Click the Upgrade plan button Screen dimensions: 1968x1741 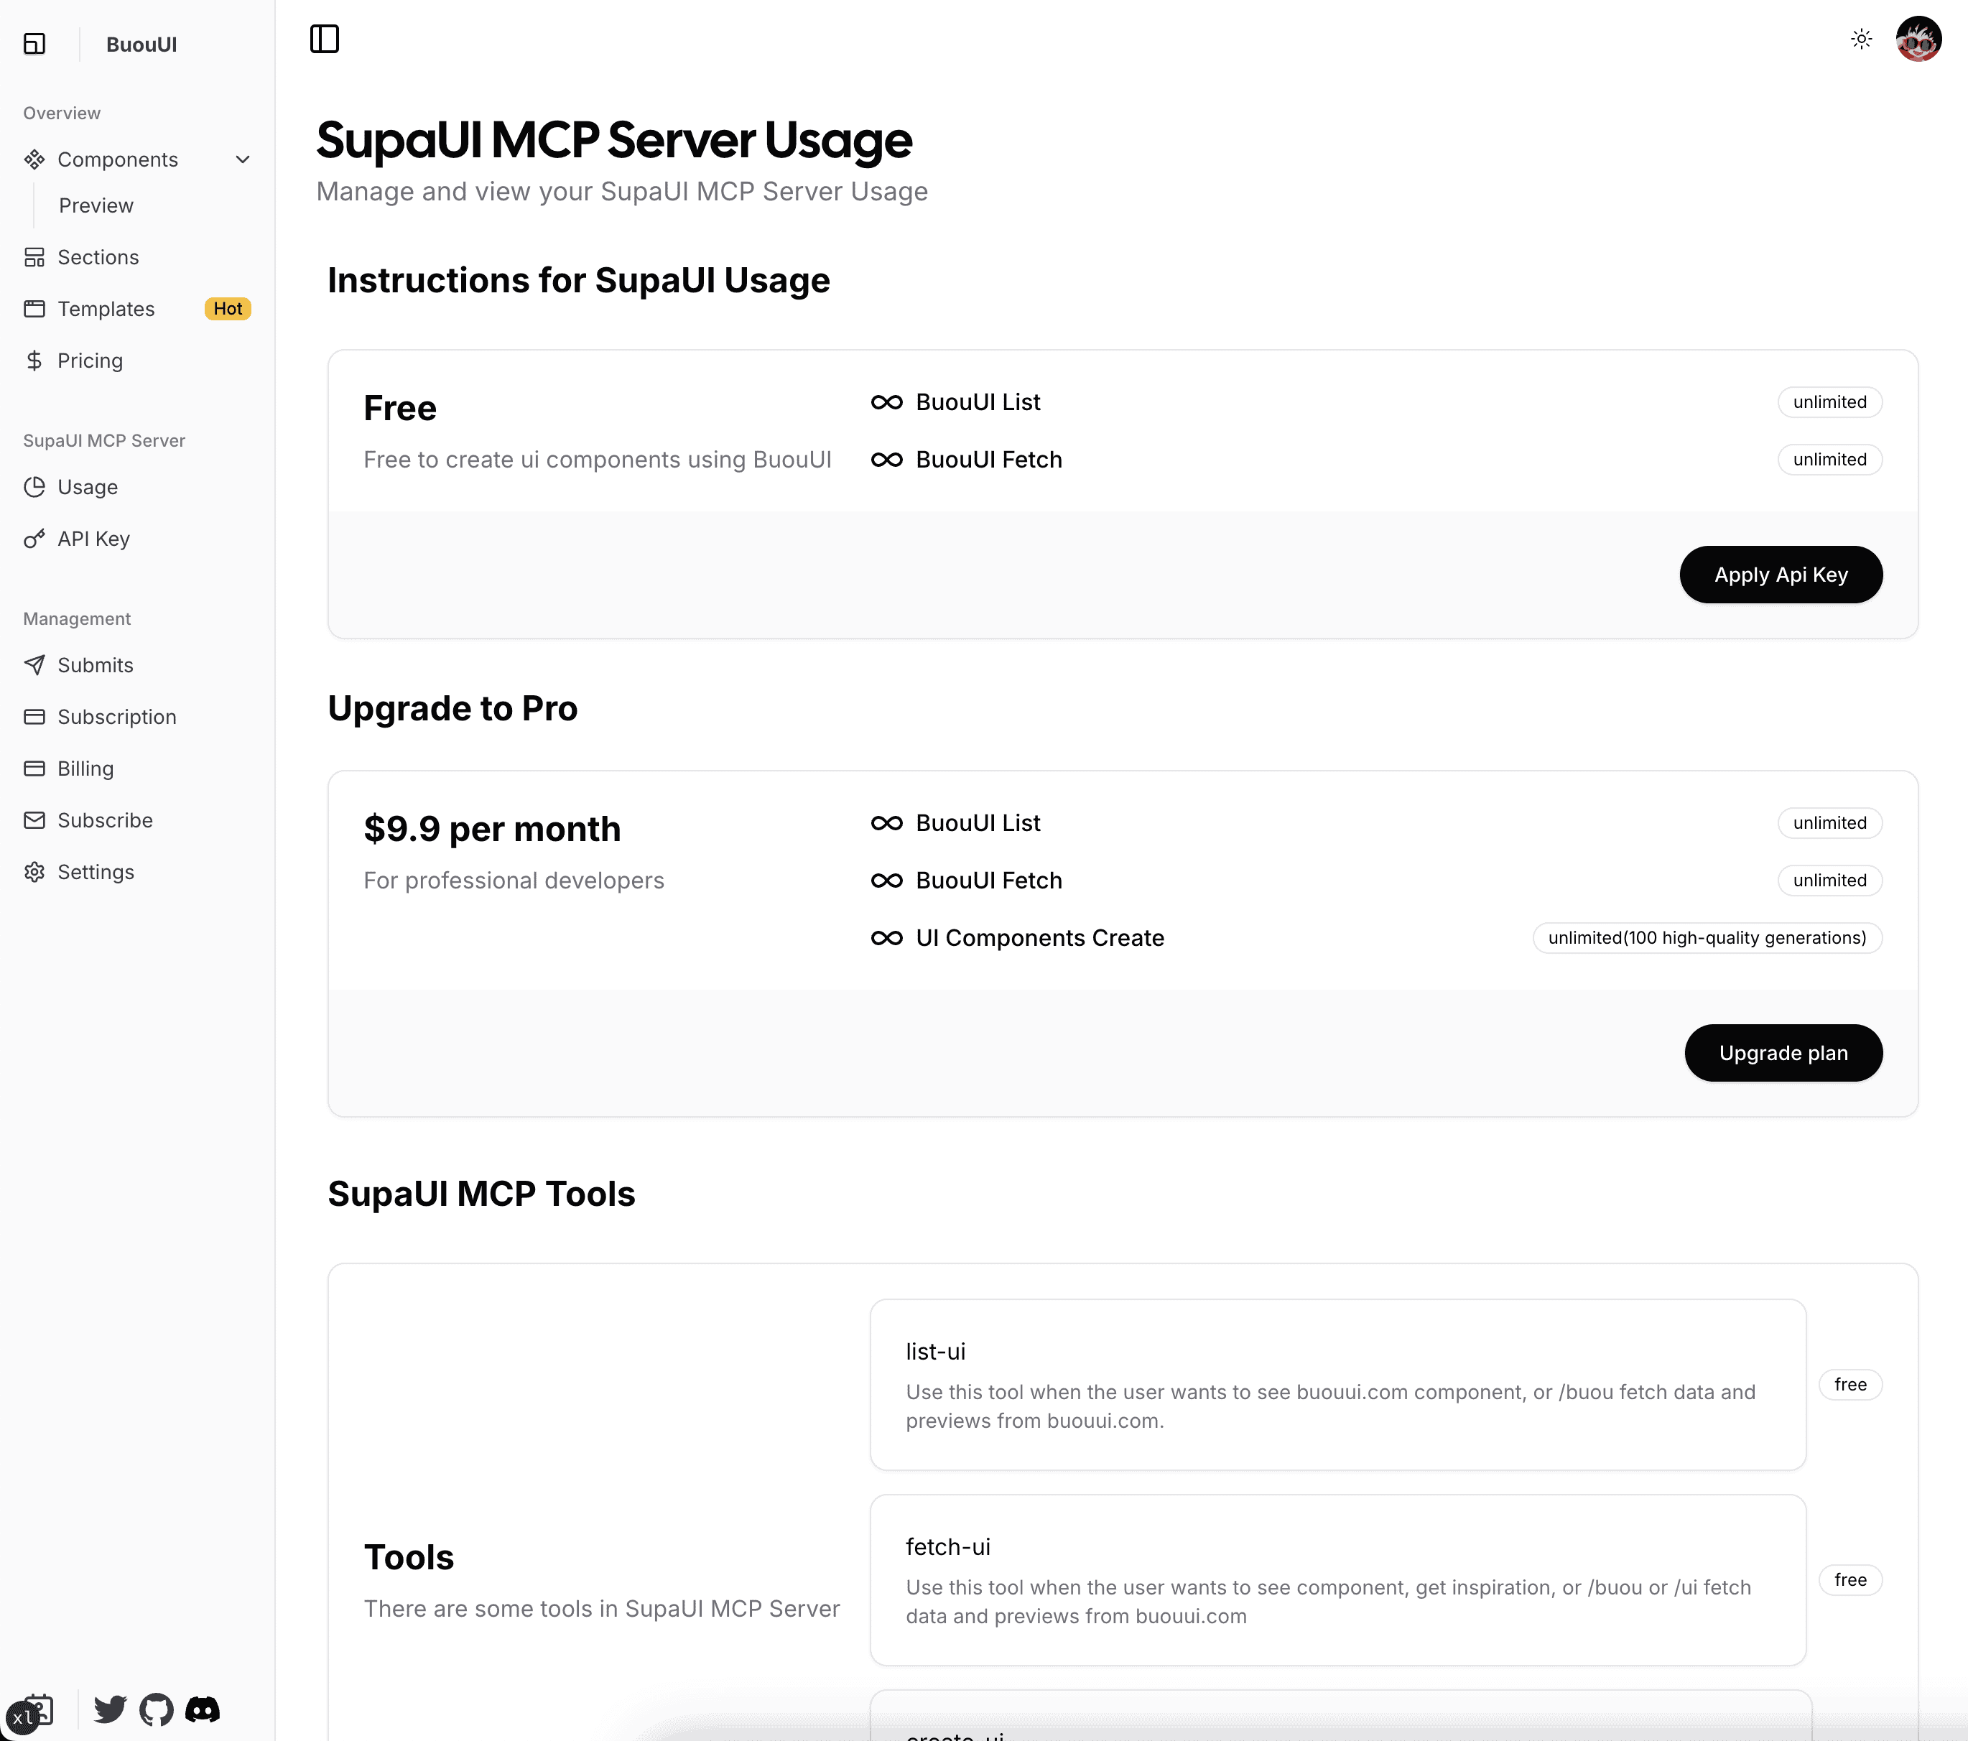1782,1052
